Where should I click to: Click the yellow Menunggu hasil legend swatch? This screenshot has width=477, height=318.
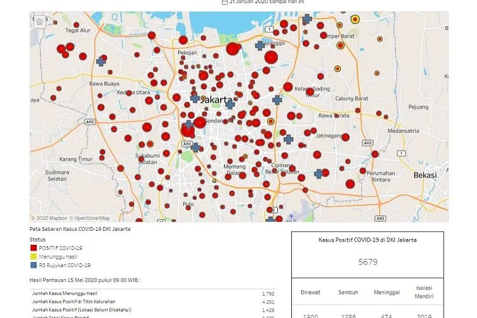click(x=34, y=256)
